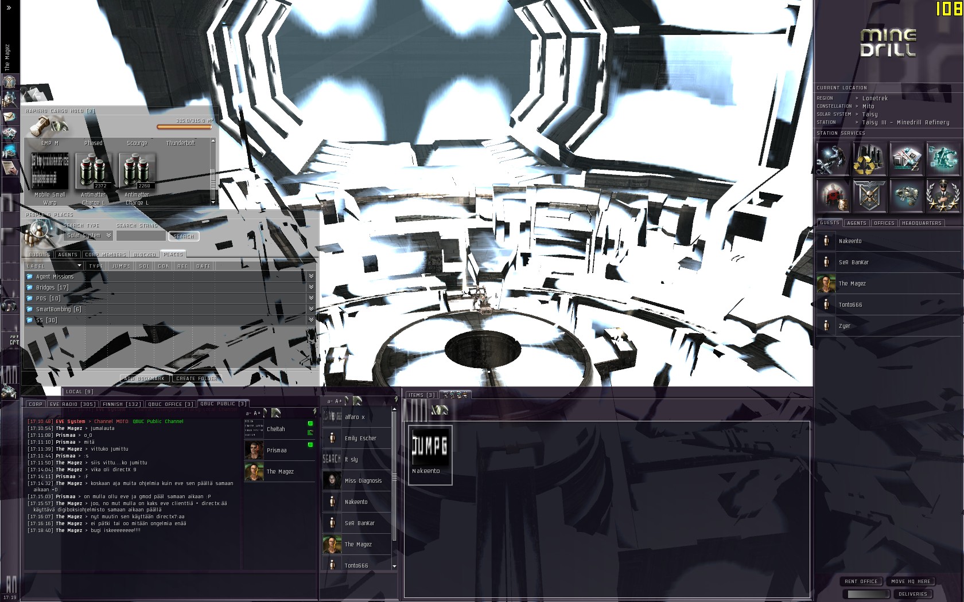
Task: Open the journal notepad-and-pen sidebar icon
Action: pyautogui.click(x=9, y=167)
